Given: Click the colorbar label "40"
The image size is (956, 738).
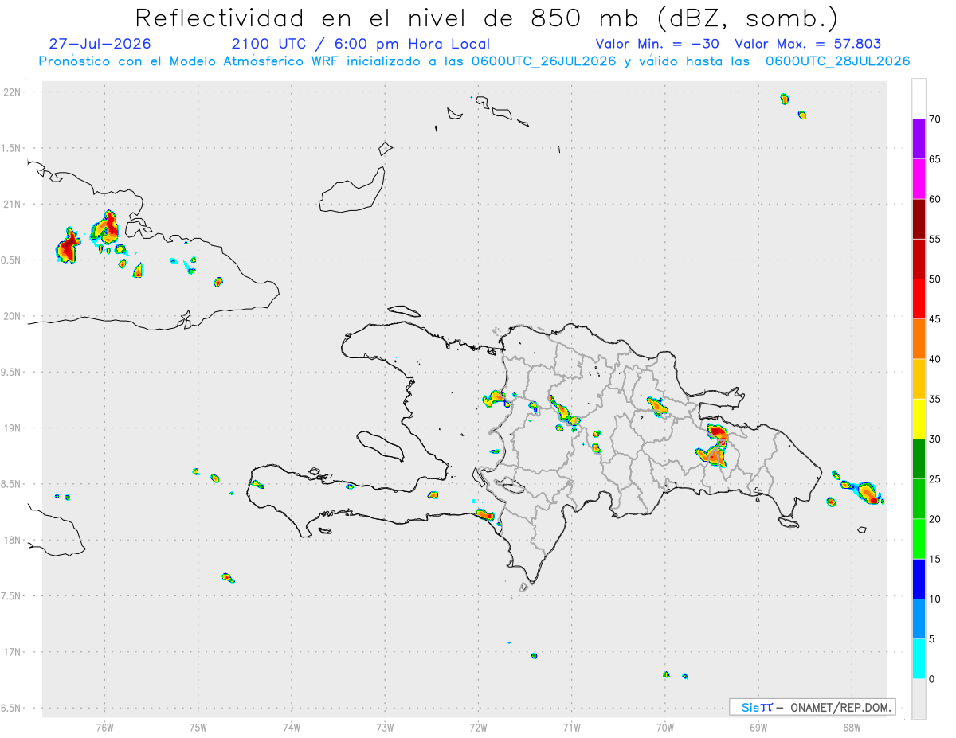Looking at the screenshot, I should pos(934,359).
